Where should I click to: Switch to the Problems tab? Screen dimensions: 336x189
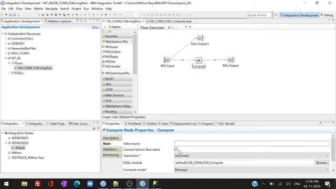133,124
